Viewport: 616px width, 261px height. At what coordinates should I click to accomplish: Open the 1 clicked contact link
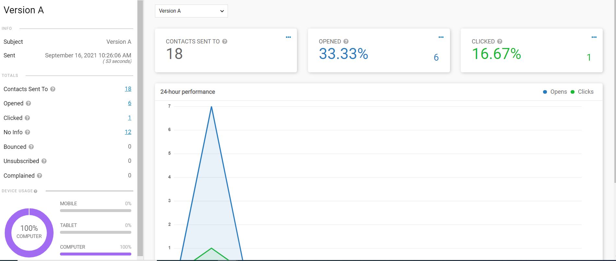130,118
